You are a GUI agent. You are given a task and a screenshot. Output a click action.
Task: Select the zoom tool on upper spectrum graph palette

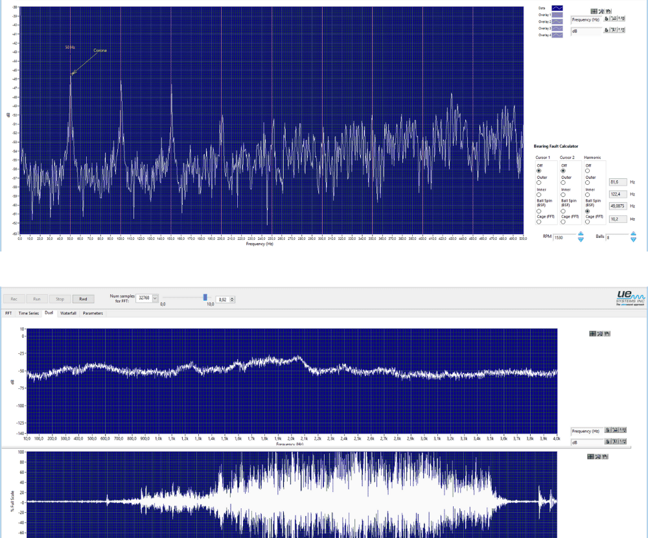(601, 11)
